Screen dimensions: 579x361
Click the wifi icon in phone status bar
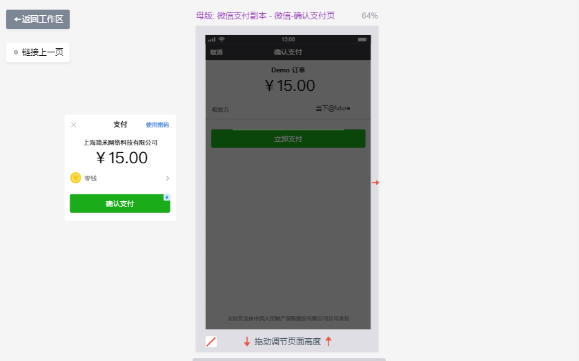[x=222, y=39]
